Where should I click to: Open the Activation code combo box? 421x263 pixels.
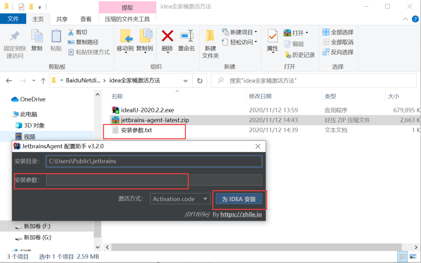180,199
